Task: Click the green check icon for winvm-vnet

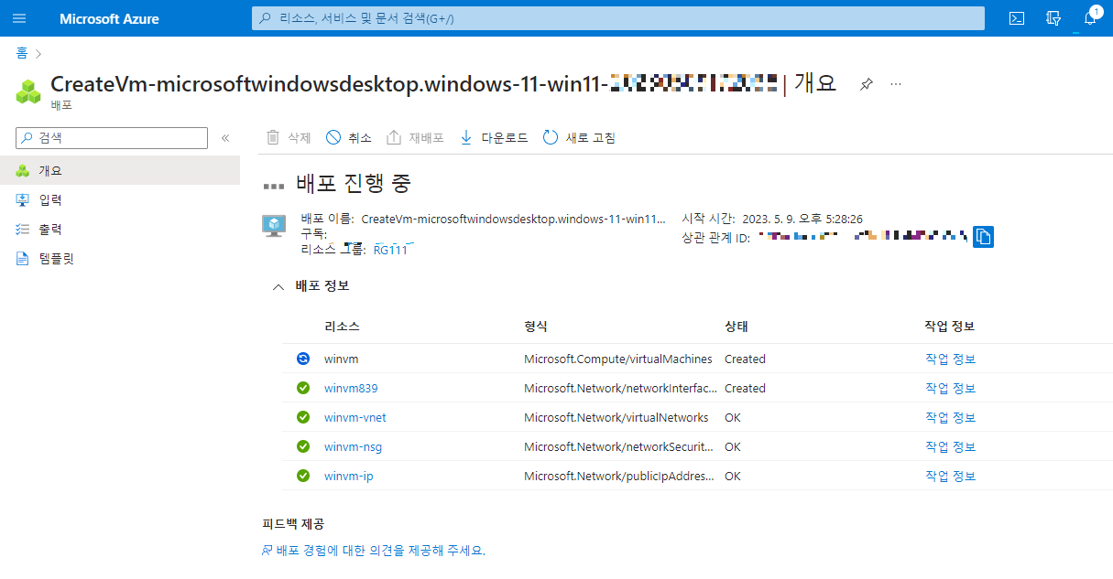Action: [x=303, y=417]
